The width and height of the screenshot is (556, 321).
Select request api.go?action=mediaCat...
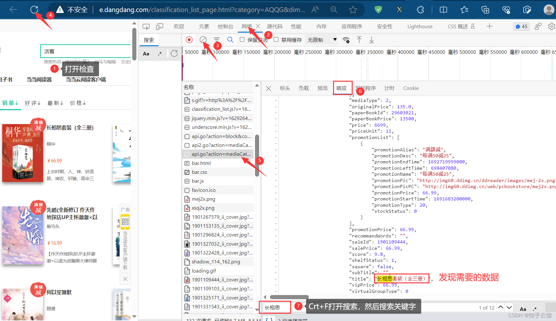click(218, 154)
